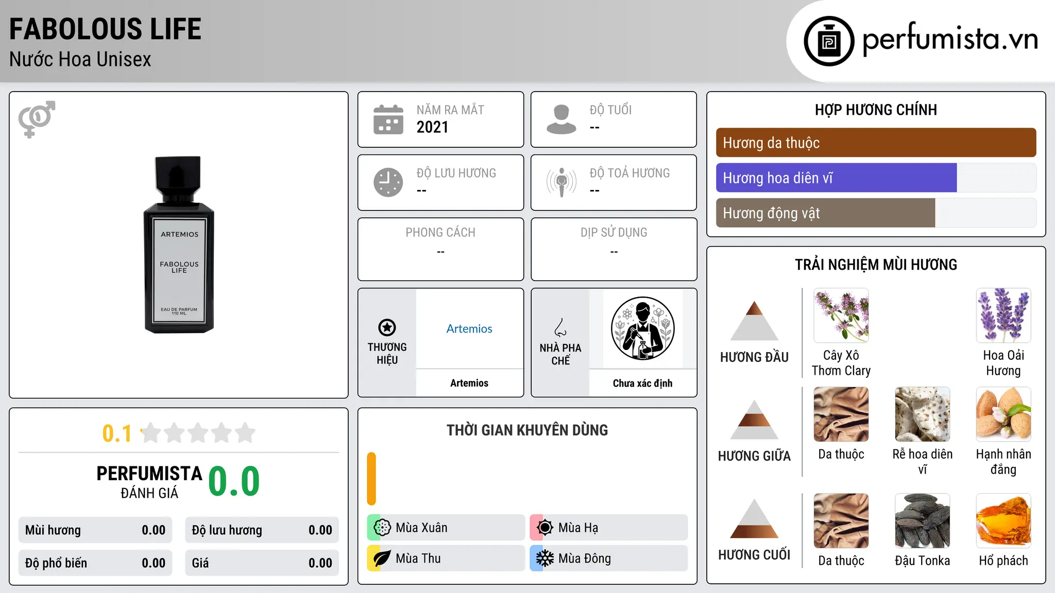Open the Hoa Oải Hương note image
The width and height of the screenshot is (1055, 593).
1003,316
